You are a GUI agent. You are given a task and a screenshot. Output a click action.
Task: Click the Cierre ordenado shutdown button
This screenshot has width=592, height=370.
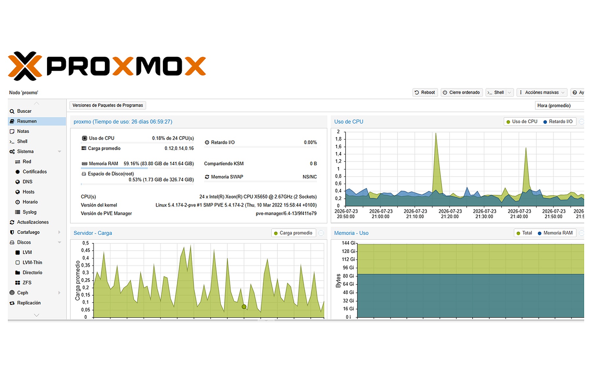click(x=461, y=93)
